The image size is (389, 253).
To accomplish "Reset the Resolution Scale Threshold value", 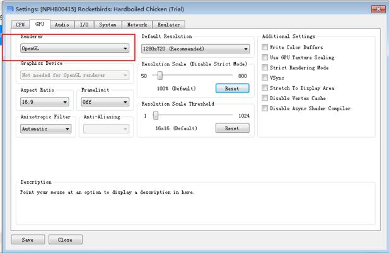I will point(232,128).
